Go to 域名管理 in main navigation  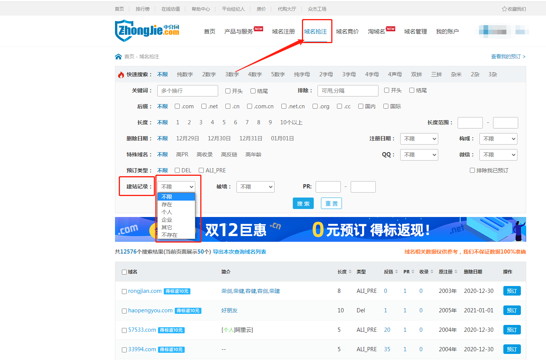click(x=415, y=31)
